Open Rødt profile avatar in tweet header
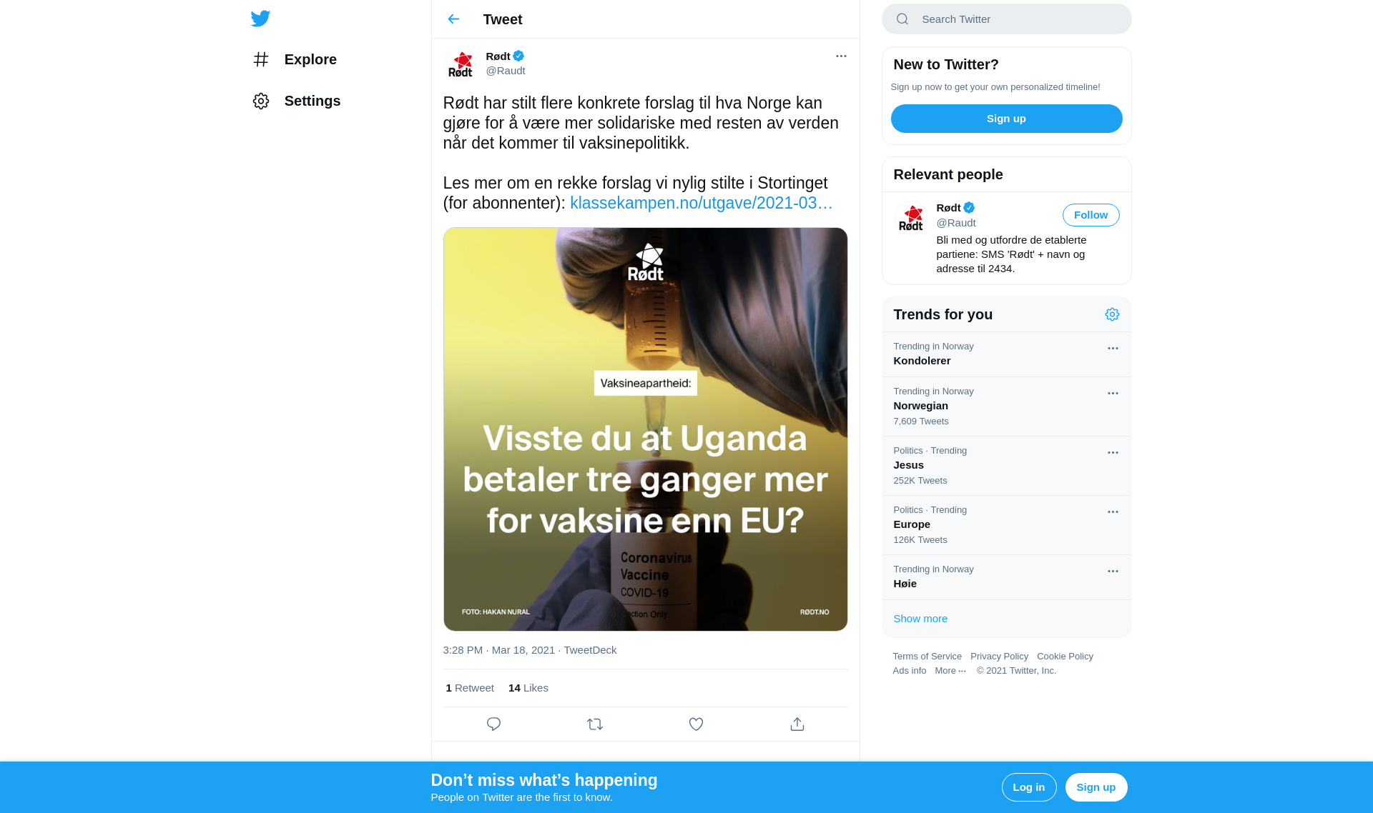This screenshot has width=1373, height=813. (x=461, y=64)
